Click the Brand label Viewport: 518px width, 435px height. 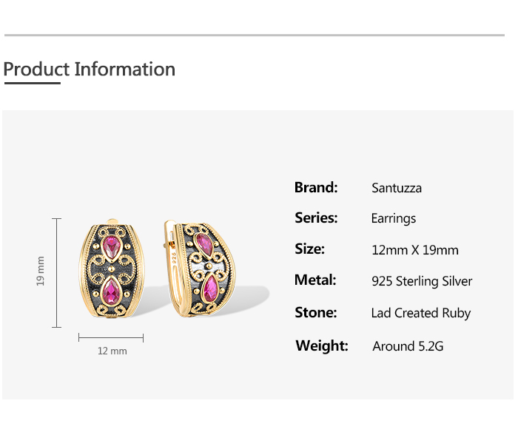click(316, 188)
